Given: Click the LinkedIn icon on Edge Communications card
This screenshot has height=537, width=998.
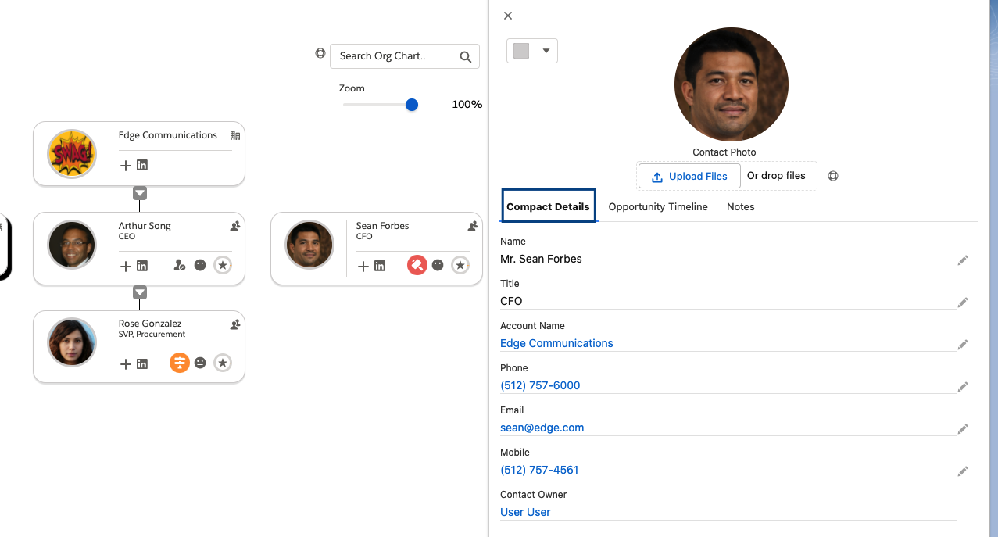Looking at the screenshot, I should pyautogui.click(x=142, y=165).
